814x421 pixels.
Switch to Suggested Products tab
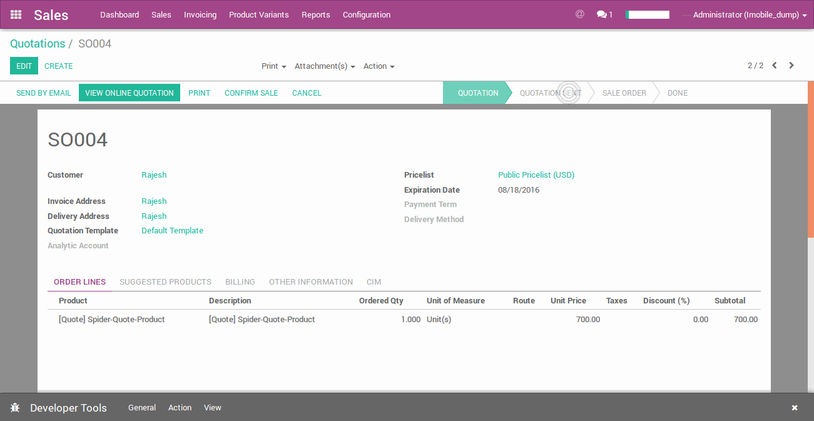coord(165,282)
